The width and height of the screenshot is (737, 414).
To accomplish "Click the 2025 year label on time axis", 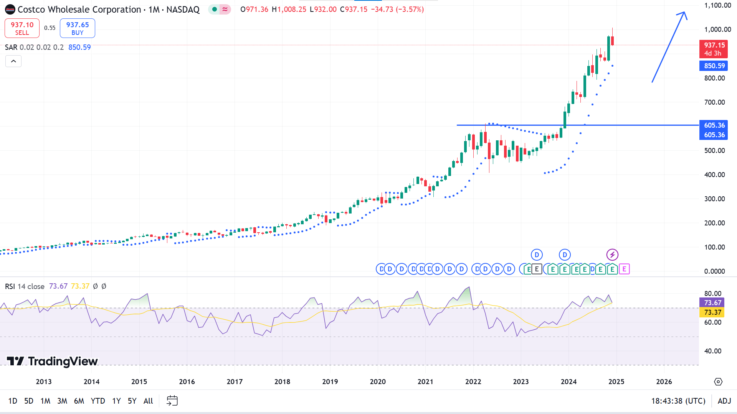I will click(x=616, y=382).
